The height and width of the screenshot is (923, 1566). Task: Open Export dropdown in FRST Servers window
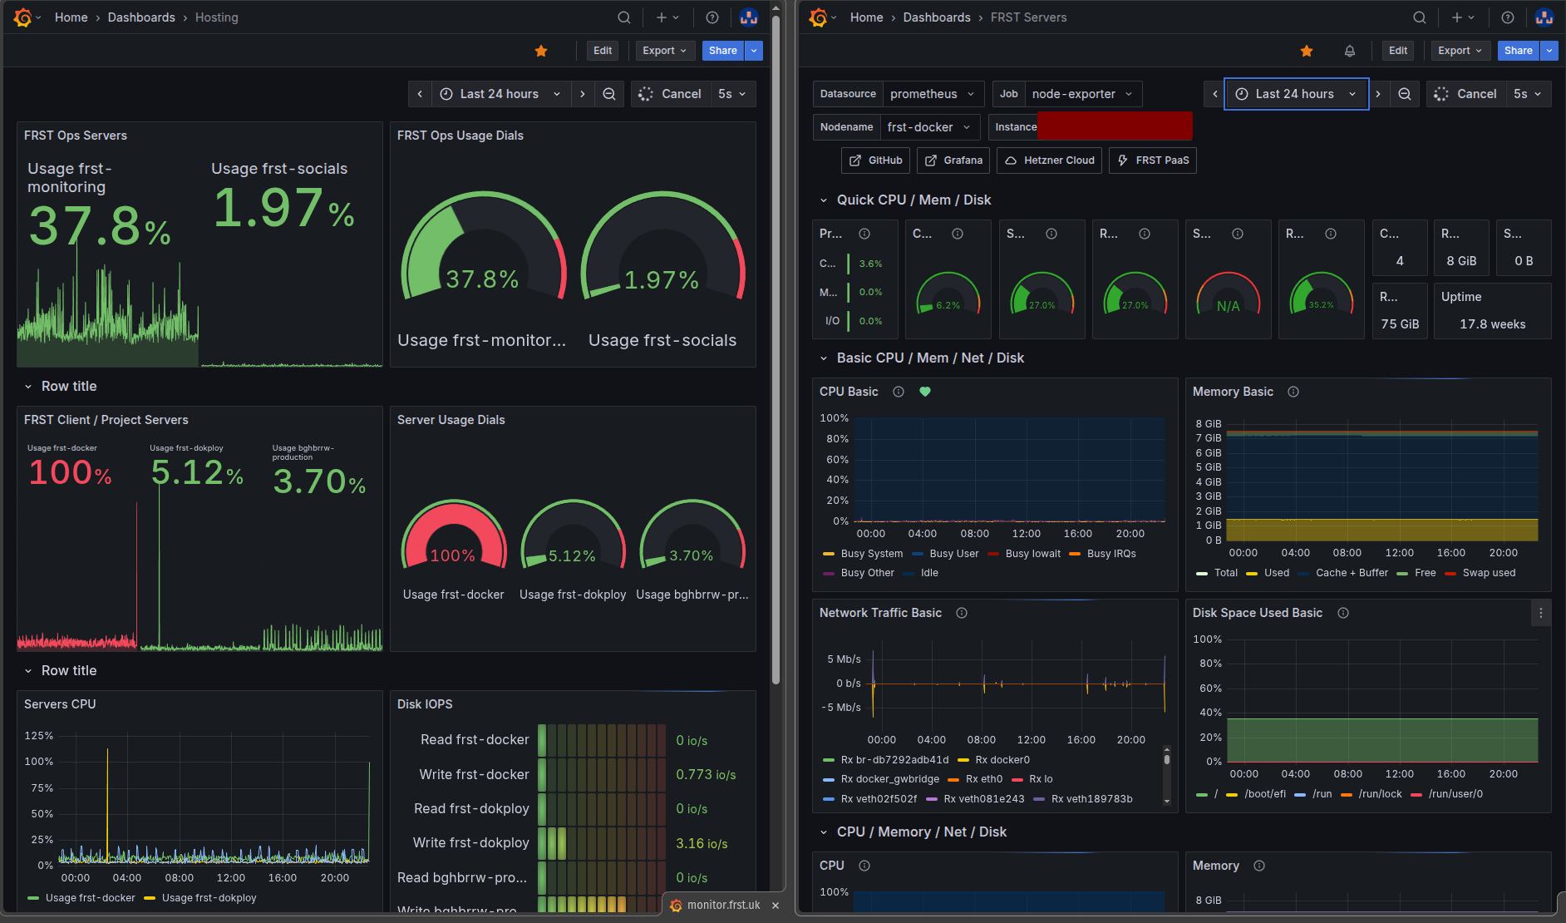pyautogui.click(x=1460, y=51)
